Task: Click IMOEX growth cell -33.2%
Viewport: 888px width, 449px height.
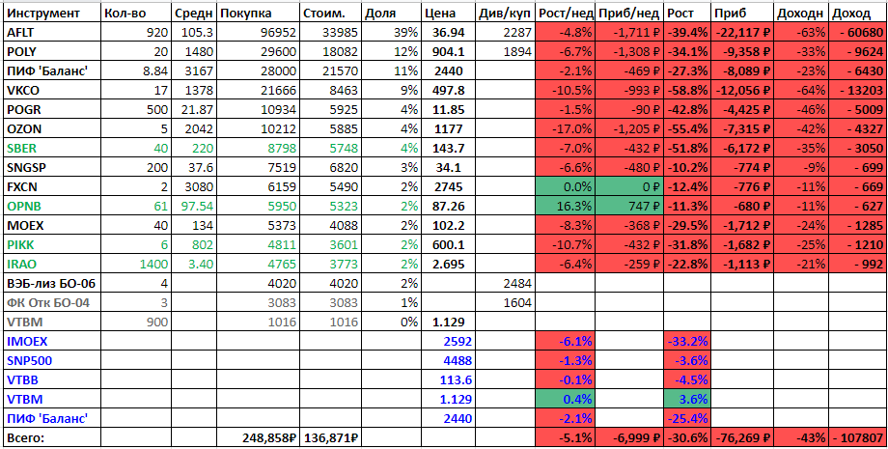Action: tap(687, 342)
